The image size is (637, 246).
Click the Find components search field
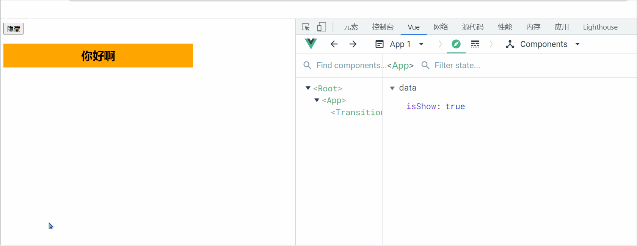click(x=349, y=65)
